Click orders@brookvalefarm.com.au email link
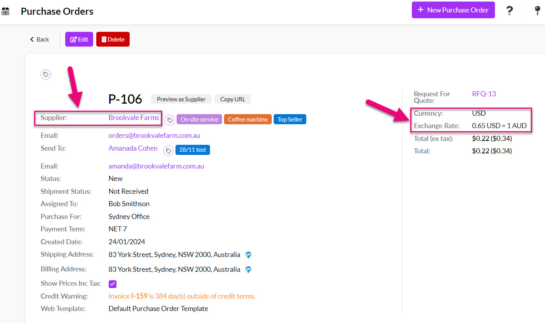The height and width of the screenshot is (323, 545). [154, 135]
